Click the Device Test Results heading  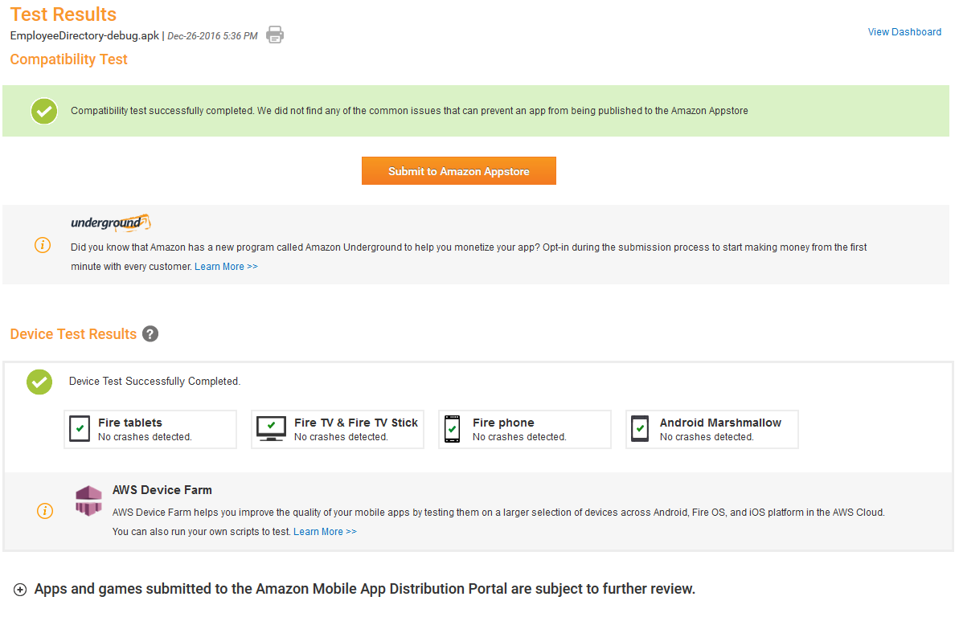tap(73, 334)
